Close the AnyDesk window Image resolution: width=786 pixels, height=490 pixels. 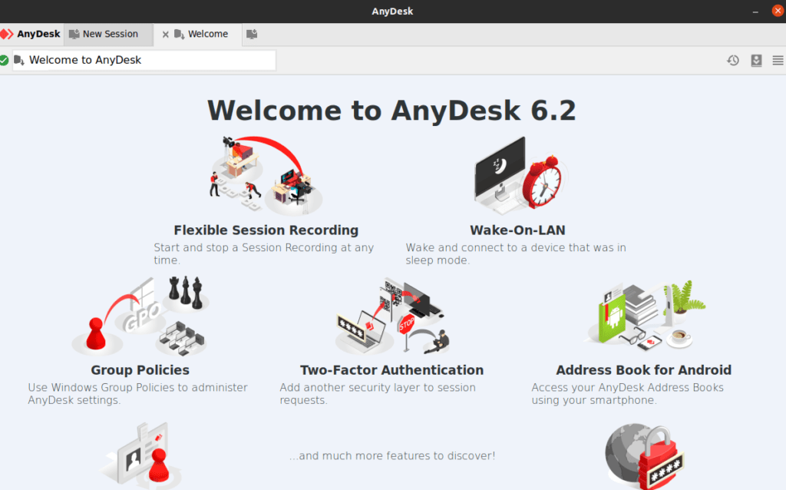tap(778, 11)
